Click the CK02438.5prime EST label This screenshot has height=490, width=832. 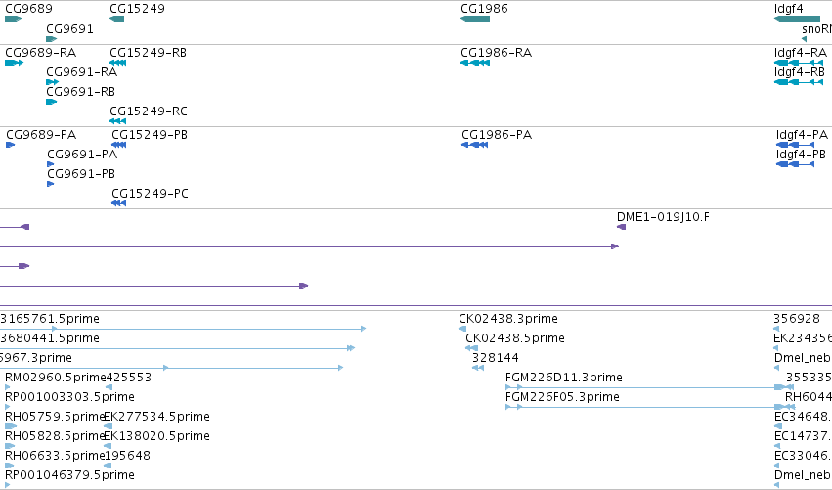515,338
